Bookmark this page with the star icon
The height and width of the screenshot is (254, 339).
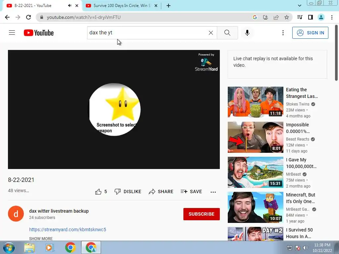pos(287,17)
